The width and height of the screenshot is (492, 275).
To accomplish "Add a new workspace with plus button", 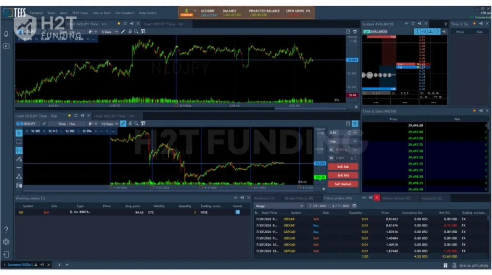I will [x=67, y=265].
